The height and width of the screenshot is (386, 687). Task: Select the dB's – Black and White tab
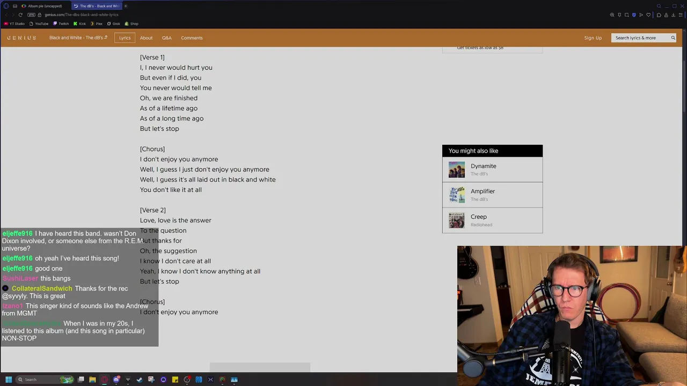pyautogui.click(x=97, y=6)
